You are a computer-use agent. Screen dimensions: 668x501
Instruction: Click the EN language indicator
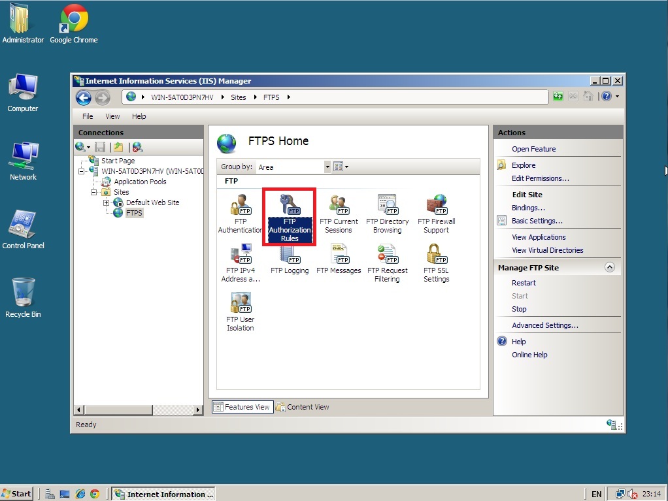[x=596, y=494]
